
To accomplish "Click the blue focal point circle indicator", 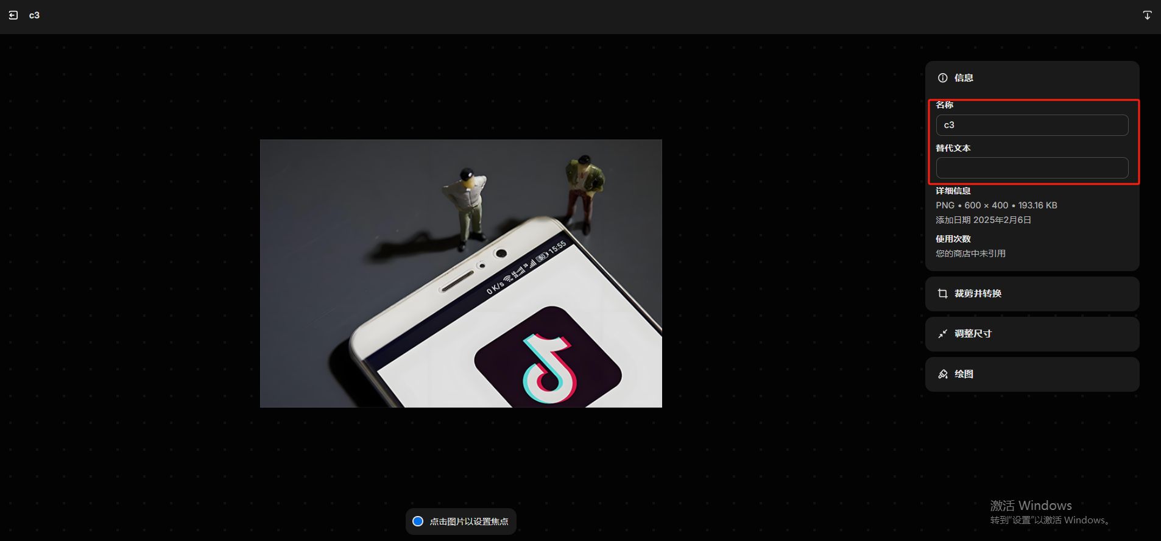I will [418, 522].
